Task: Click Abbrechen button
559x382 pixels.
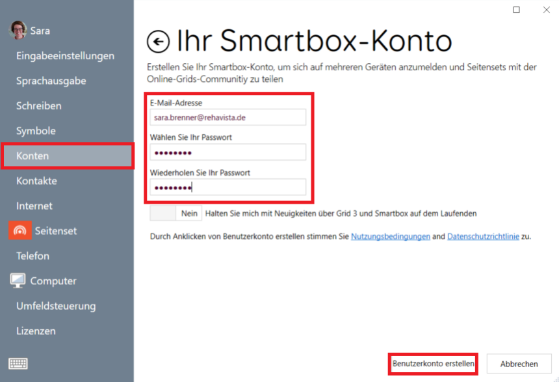Action: [x=519, y=364]
